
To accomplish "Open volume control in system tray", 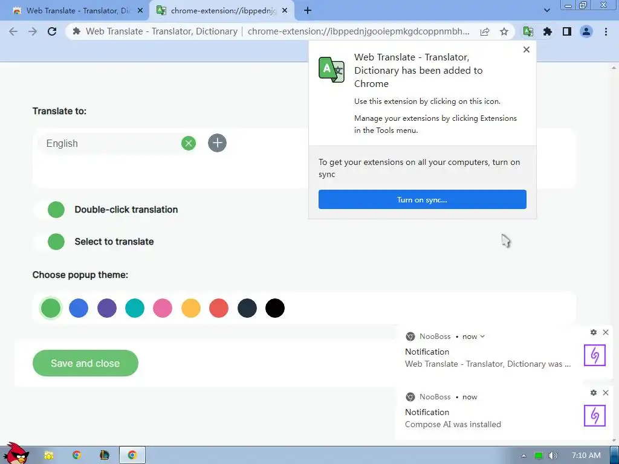I will tap(553, 456).
